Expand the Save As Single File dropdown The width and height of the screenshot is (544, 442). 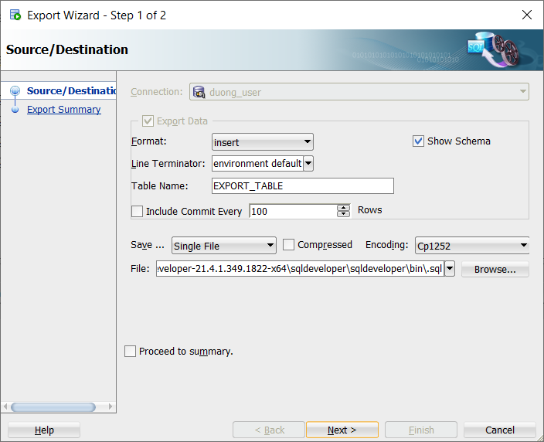tap(224, 246)
